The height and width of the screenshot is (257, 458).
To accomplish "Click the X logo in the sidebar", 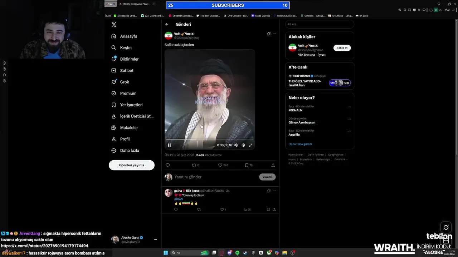I will click(x=114, y=25).
